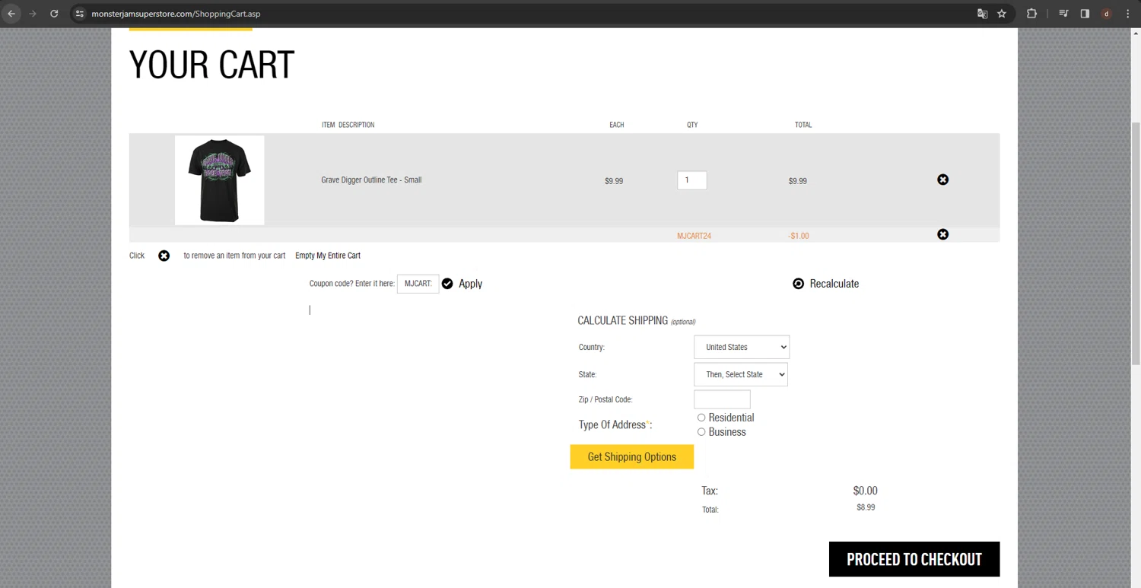The image size is (1141, 588).
Task: Open the State selection dropdown
Action: click(741, 374)
